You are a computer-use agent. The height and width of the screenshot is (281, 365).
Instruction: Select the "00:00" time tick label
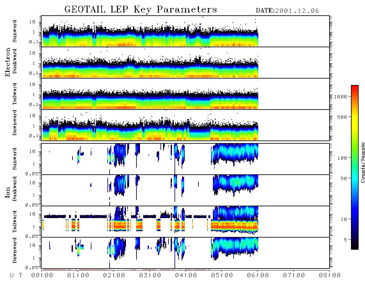click(42, 275)
